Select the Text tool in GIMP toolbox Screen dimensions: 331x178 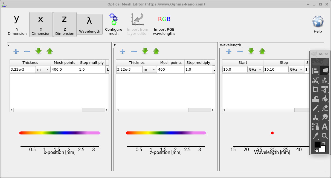[x=325, y=127]
